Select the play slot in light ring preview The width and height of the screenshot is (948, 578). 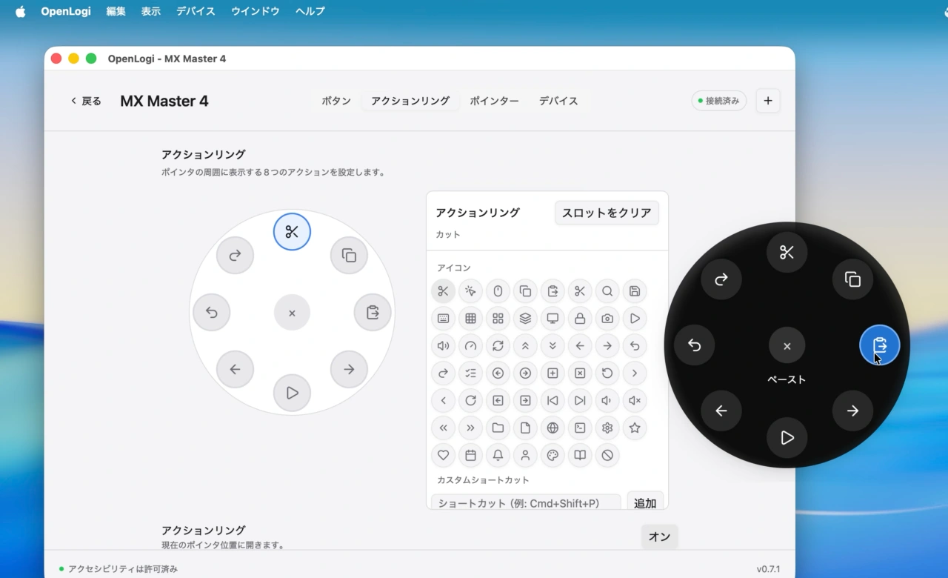click(x=292, y=393)
